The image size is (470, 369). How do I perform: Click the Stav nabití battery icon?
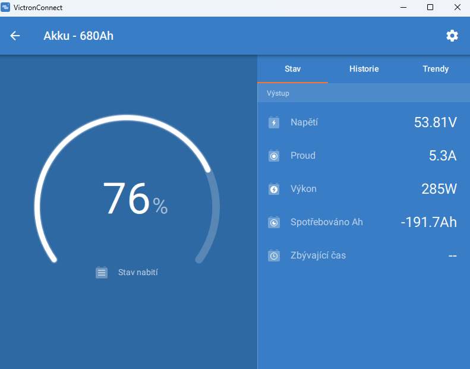tap(102, 272)
